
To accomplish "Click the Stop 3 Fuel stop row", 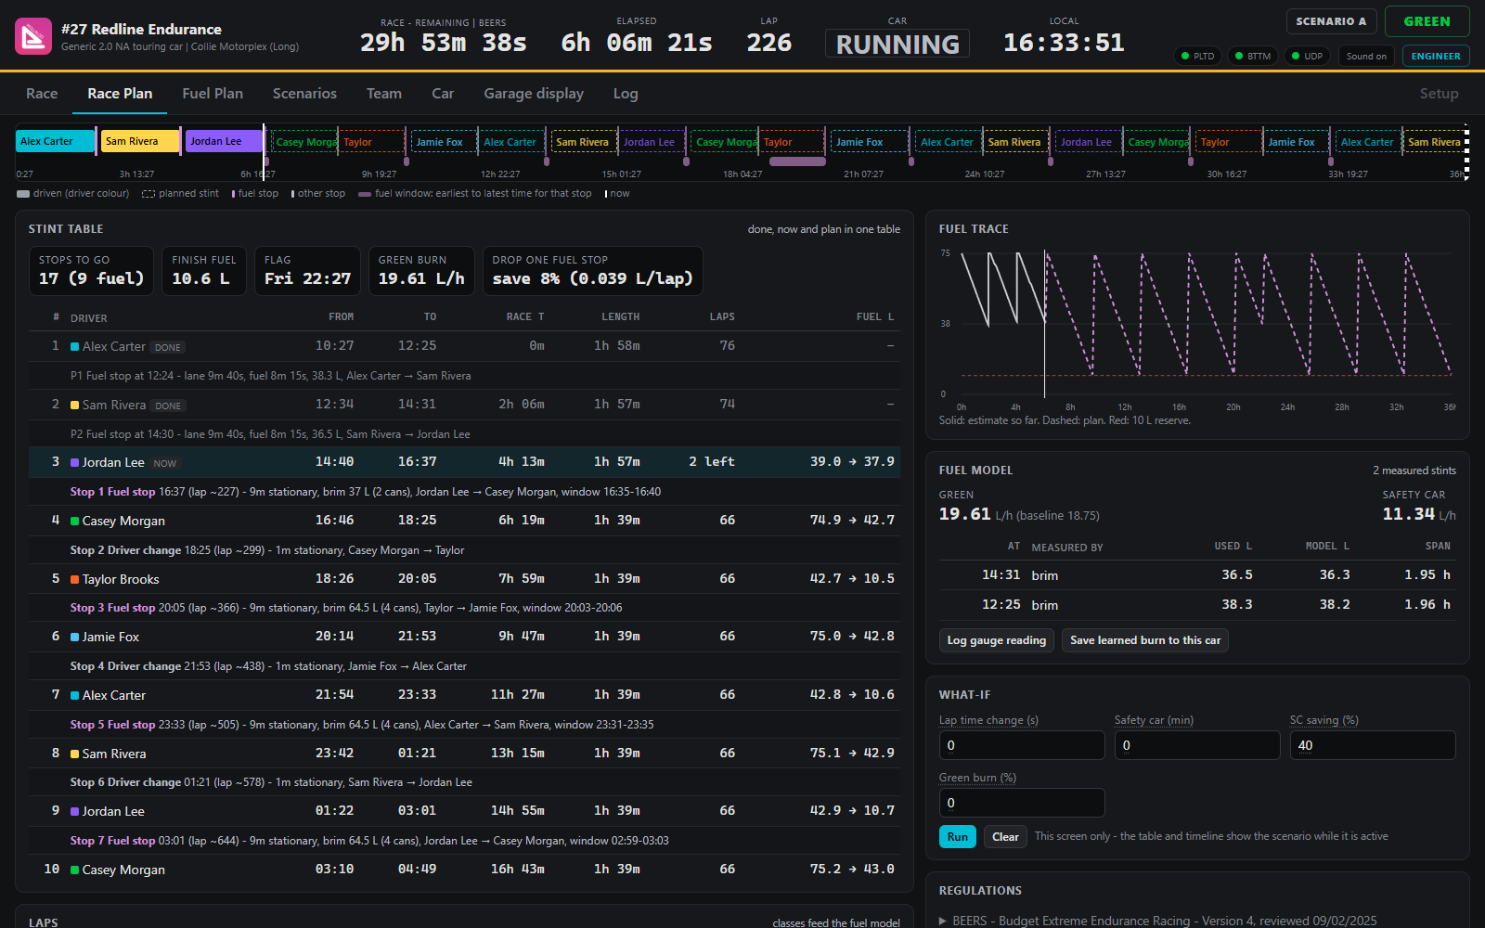I will point(464,608).
